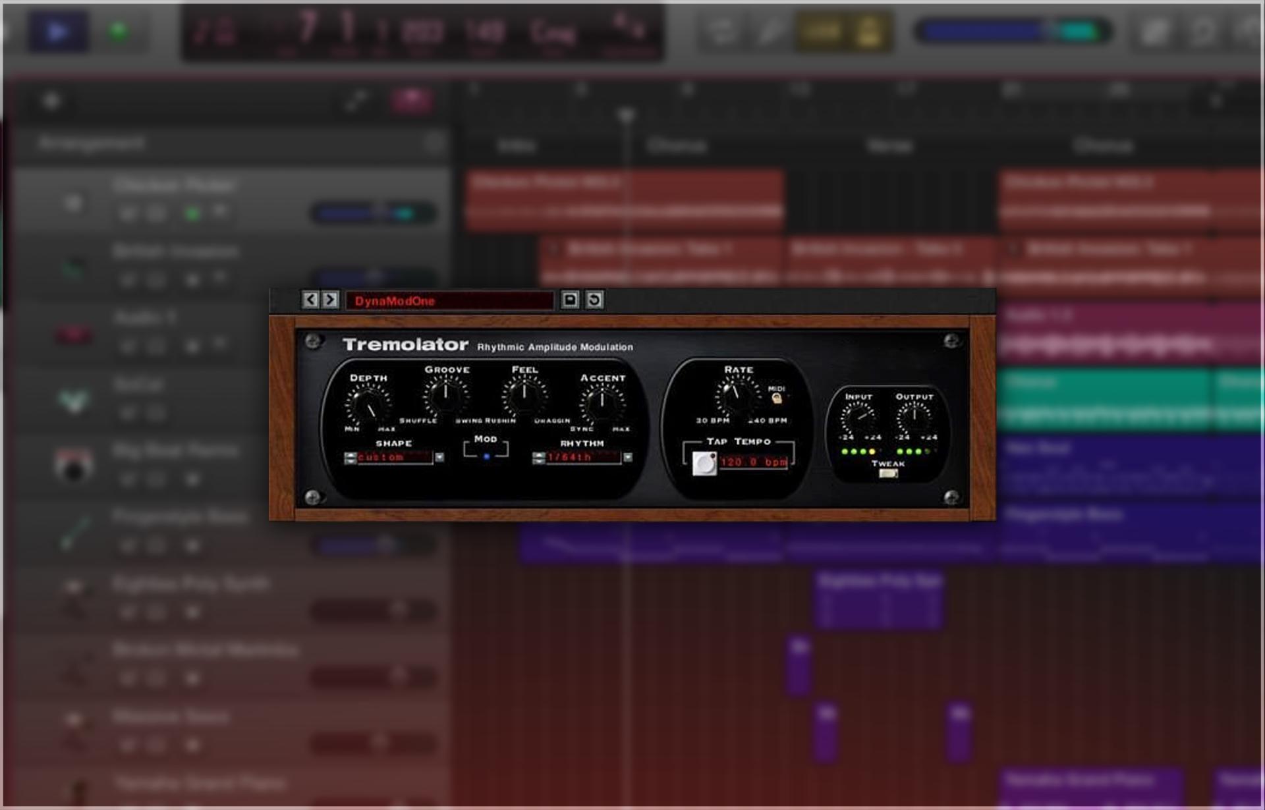The width and height of the screenshot is (1265, 810).
Task: Click the Rhythmic Amplitude Modulation subtitle
Action: click(x=555, y=347)
